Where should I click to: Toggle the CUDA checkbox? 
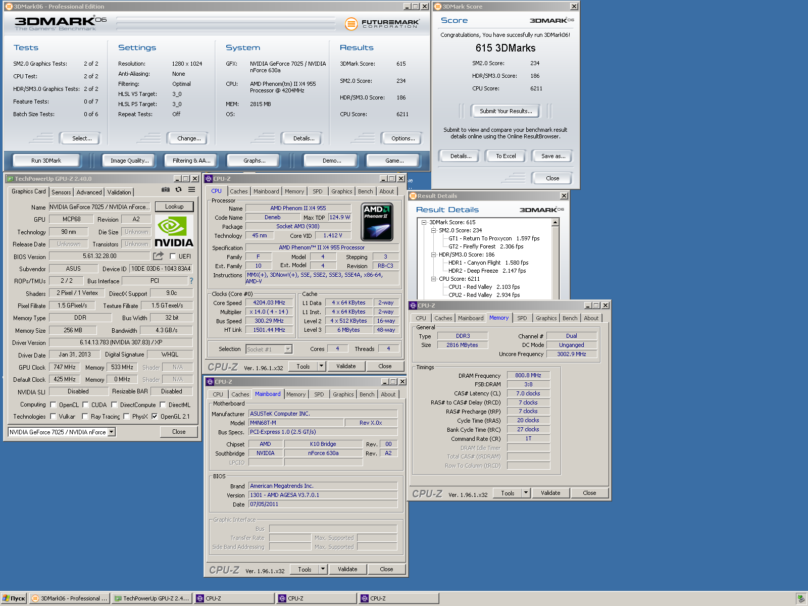[85, 405]
